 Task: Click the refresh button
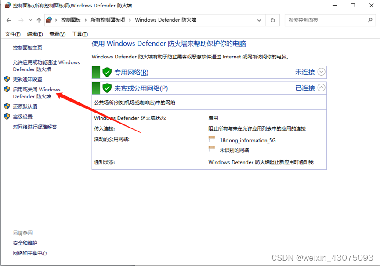(273, 20)
